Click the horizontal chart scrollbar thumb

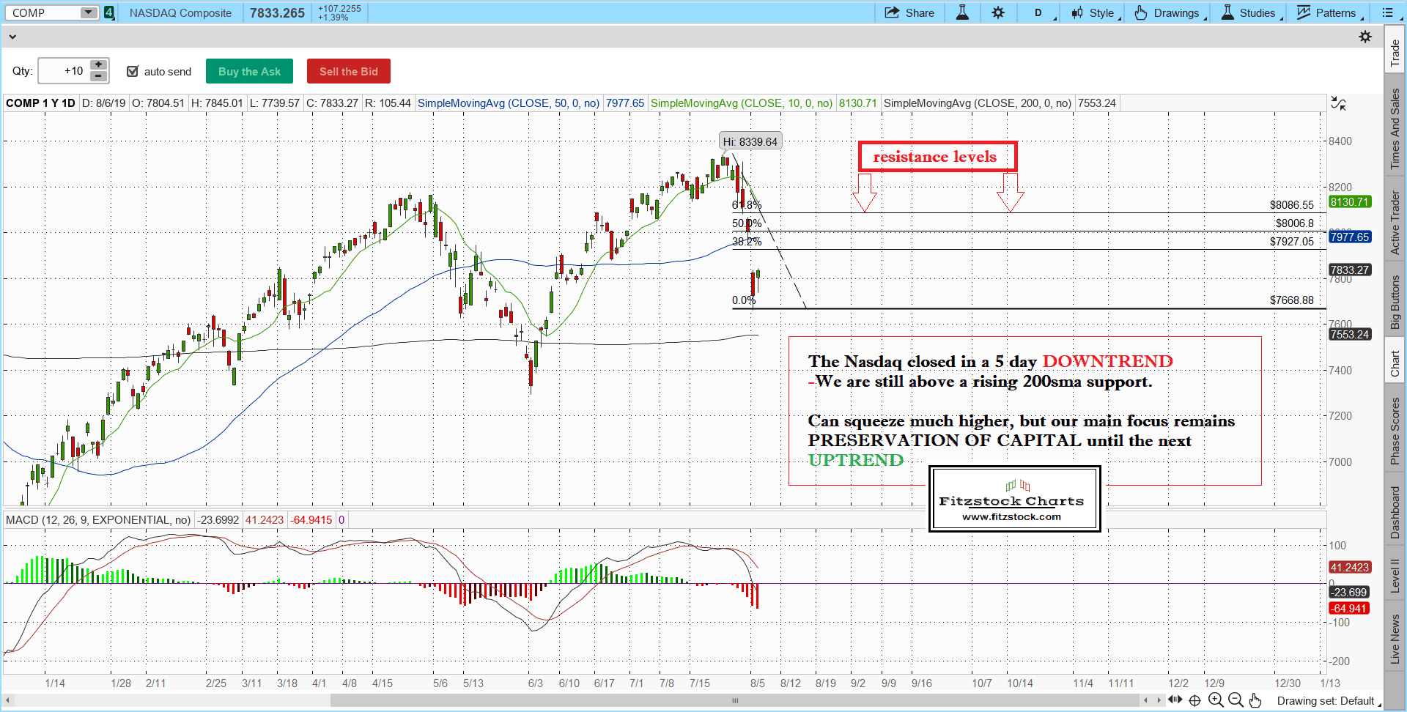(735, 700)
